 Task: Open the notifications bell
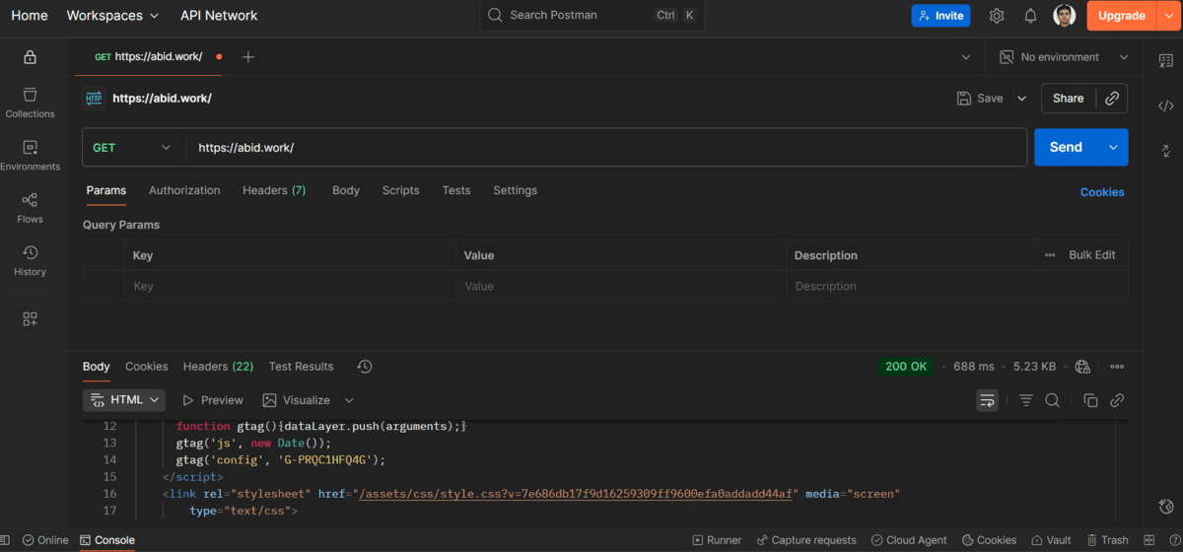1030,16
